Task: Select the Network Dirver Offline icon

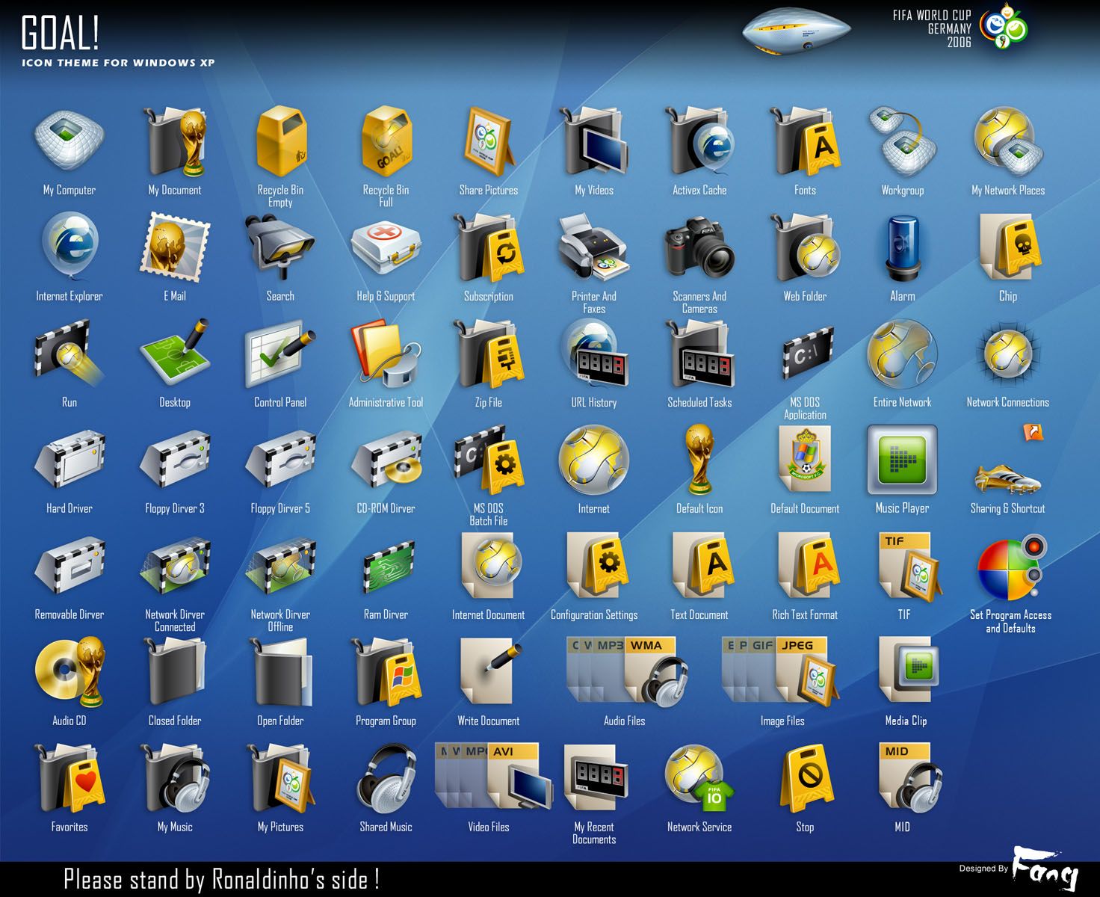Action: click(x=280, y=567)
